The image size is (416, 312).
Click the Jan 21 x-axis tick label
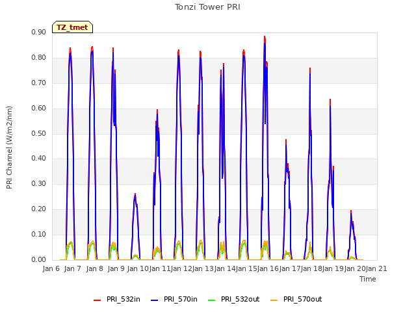(x=376, y=268)
